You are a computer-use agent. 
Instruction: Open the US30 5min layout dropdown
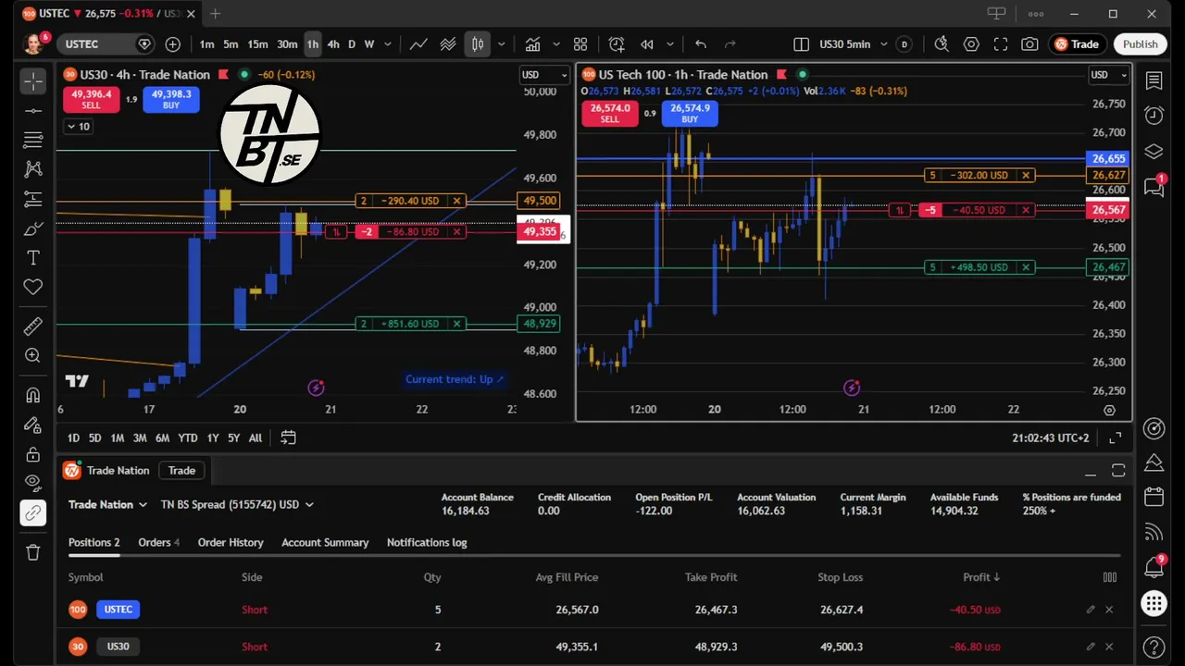click(883, 44)
